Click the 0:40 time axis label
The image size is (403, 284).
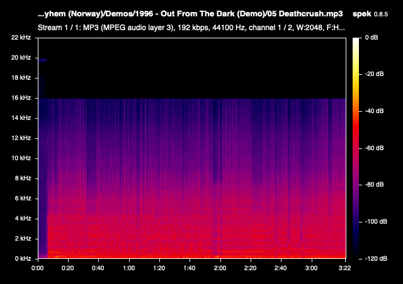tap(98, 268)
